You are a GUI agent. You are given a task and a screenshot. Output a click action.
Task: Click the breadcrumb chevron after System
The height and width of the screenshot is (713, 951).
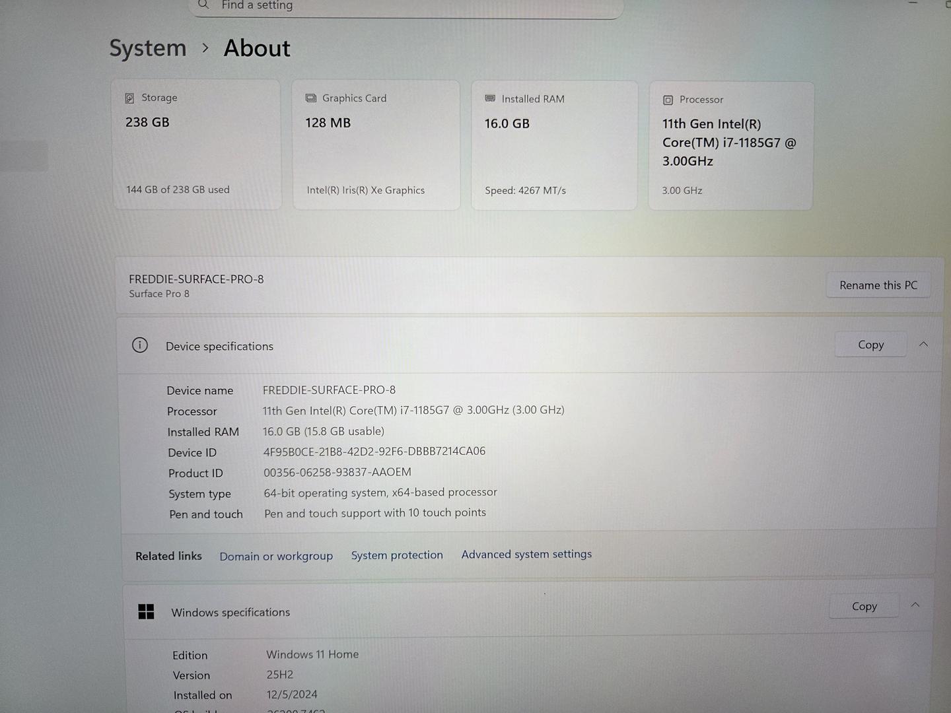tap(205, 48)
